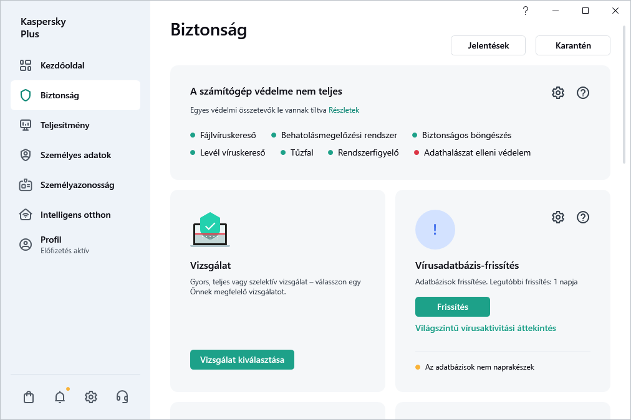Image resolution: width=631 pixels, height=420 pixels.
Task: Click the vertical scrollbar thumb
Action: (x=625, y=93)
